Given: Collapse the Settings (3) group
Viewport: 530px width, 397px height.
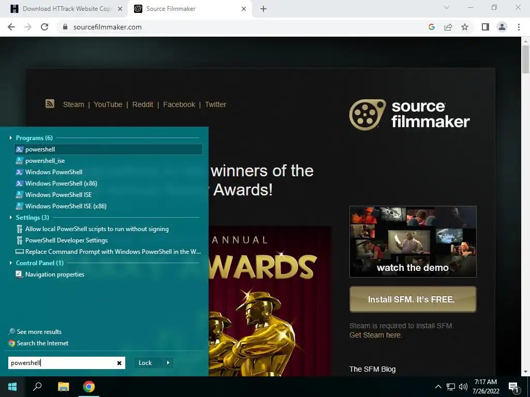Looking at the screenshot, I should click(x=11, y=218).
